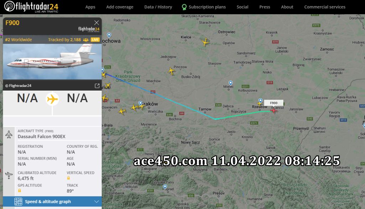Screen dimensions: 365x209
Task: Select yellow plane icon near Pinczow
Action: 171,71
